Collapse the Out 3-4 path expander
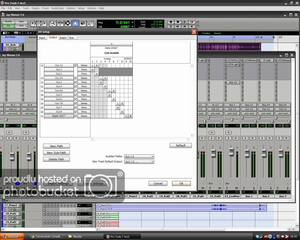 point(42,78)
